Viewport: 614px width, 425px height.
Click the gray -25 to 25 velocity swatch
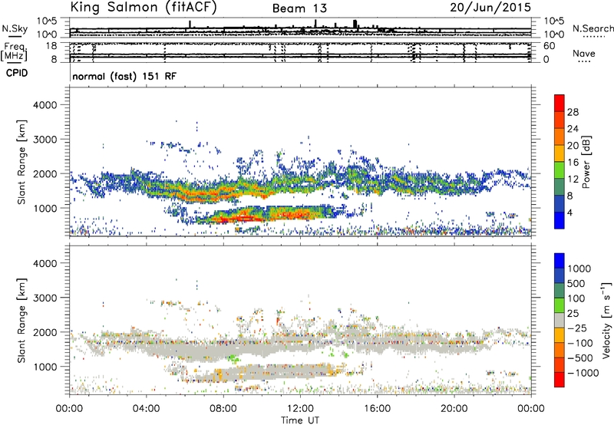pos(560,320)
